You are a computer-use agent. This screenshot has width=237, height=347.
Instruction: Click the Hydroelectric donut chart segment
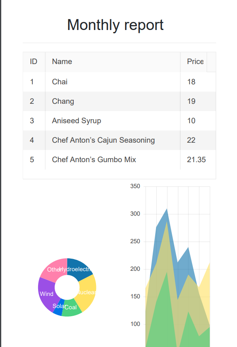pos(79,269)
